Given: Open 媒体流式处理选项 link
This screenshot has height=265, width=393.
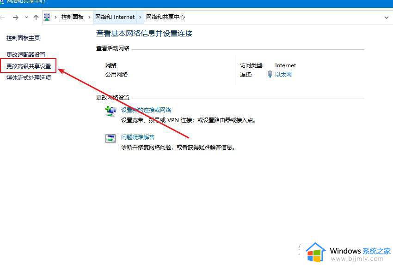Looking at the screenshot, I should pyautogui.click(x=29, y=77).
